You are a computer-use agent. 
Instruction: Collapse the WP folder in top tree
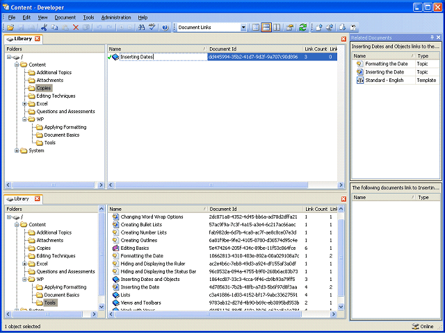pos(24,119)
